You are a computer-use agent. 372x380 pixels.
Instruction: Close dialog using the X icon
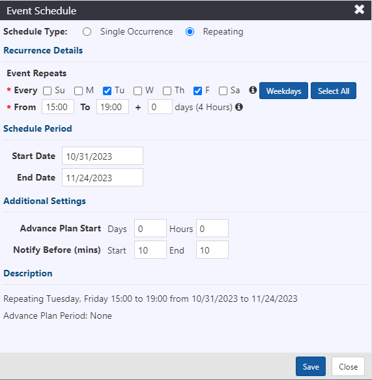click(x=359, y=10)
